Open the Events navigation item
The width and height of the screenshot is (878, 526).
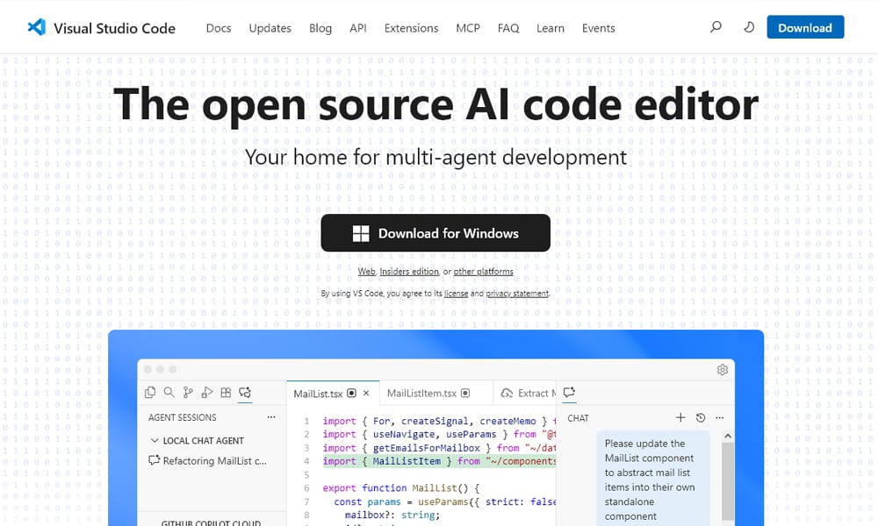598,28
